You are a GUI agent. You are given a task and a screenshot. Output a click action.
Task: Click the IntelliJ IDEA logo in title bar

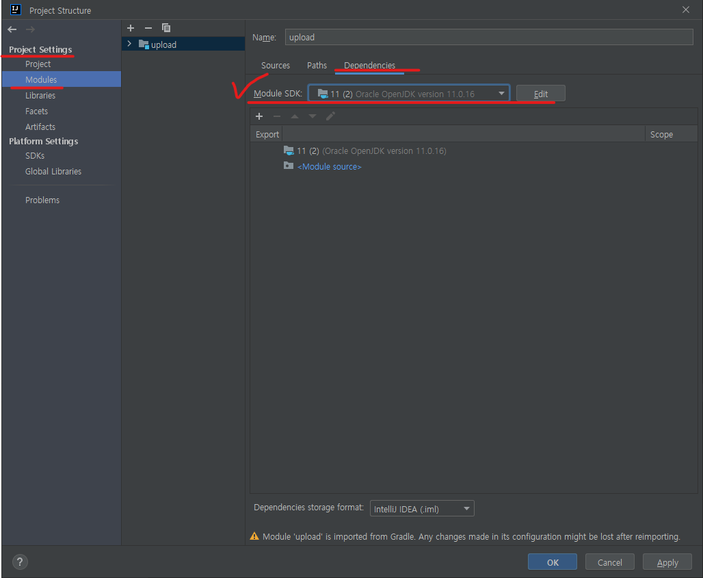[x=16, y=10]
